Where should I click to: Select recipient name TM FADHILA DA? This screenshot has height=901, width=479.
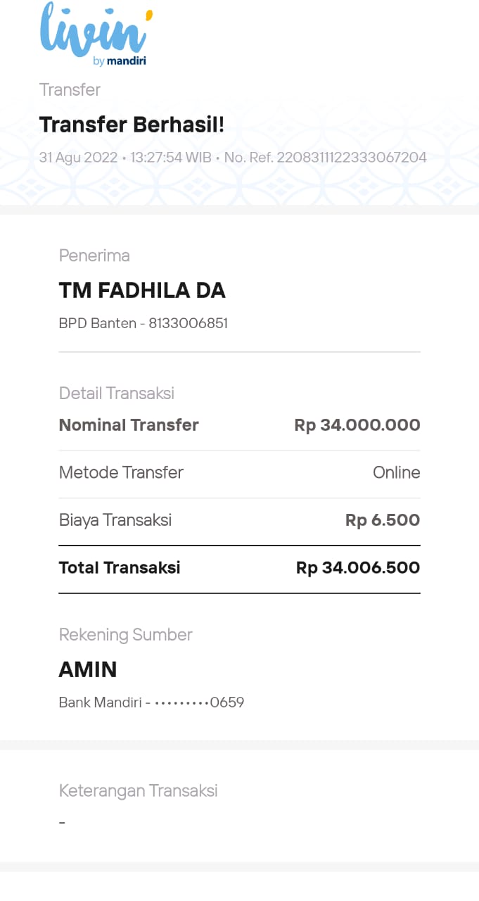click(x=142, y=290)
